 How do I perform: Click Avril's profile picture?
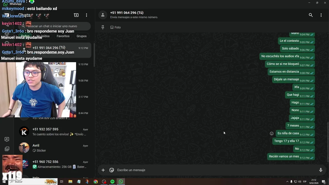(x=24, y=148)
